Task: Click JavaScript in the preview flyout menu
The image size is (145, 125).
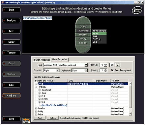Action: pos(99,31)
